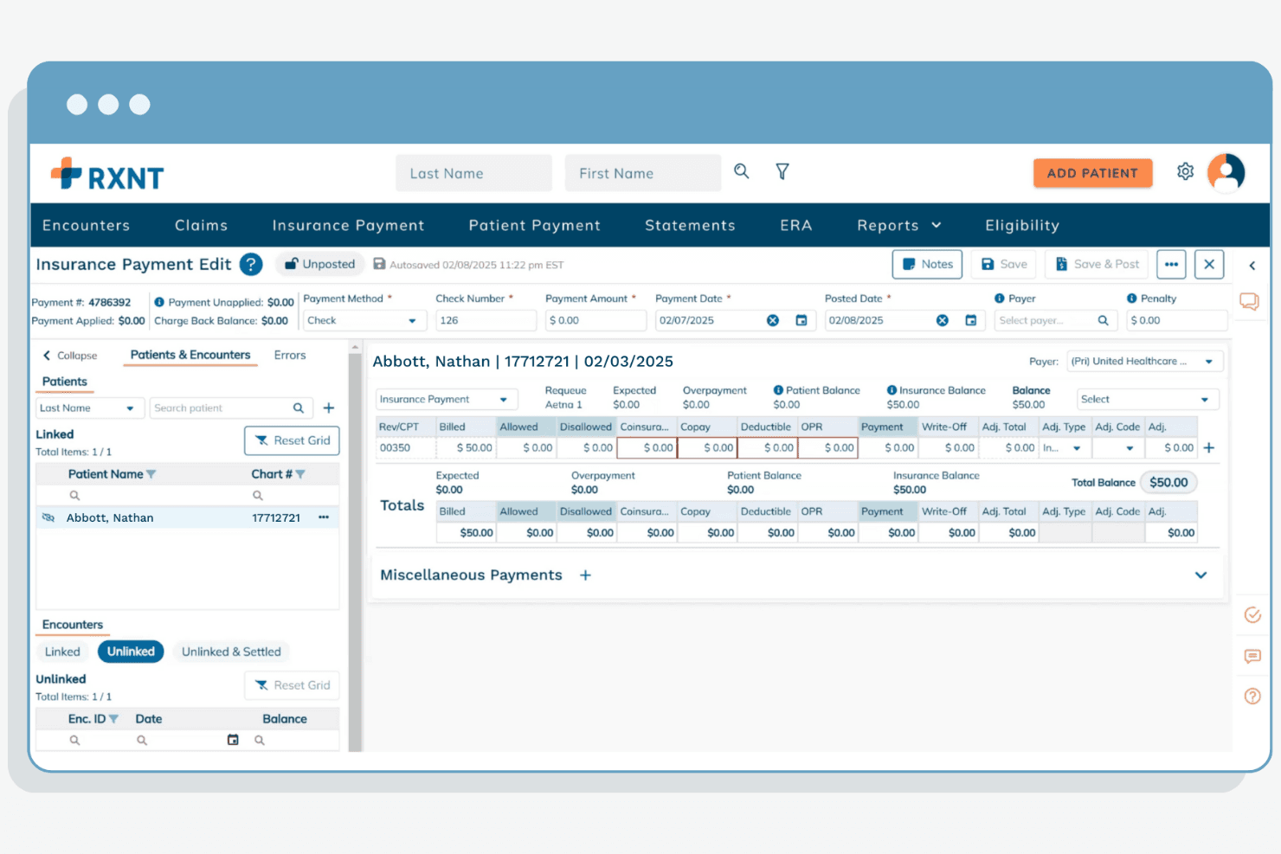Click Reset Grid in Linked patients section
Image resolution: width=1281 pixels, height=854 pixels.
tap(292, 440)
